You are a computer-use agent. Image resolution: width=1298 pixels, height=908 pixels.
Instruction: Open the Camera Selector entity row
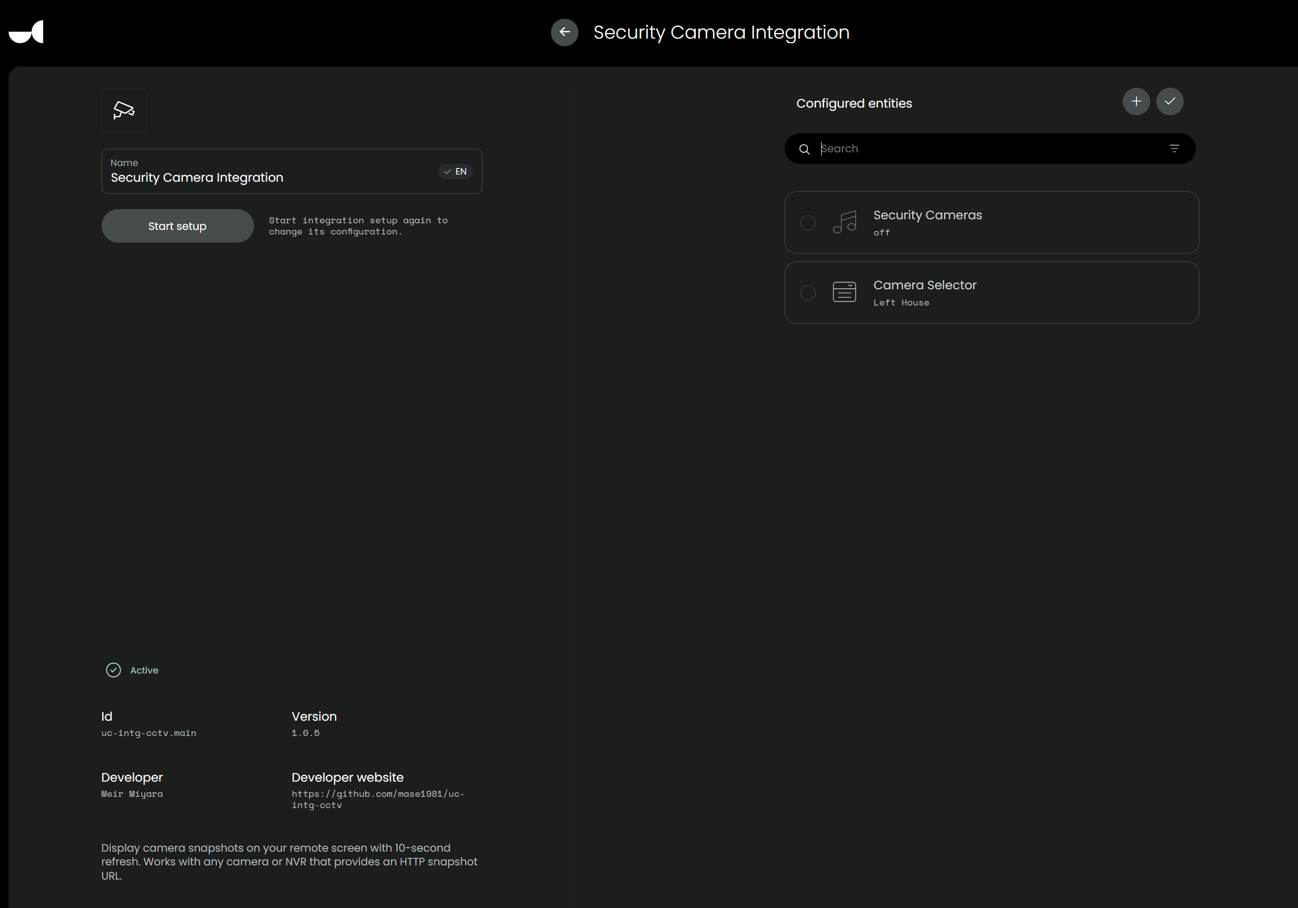1018,293
